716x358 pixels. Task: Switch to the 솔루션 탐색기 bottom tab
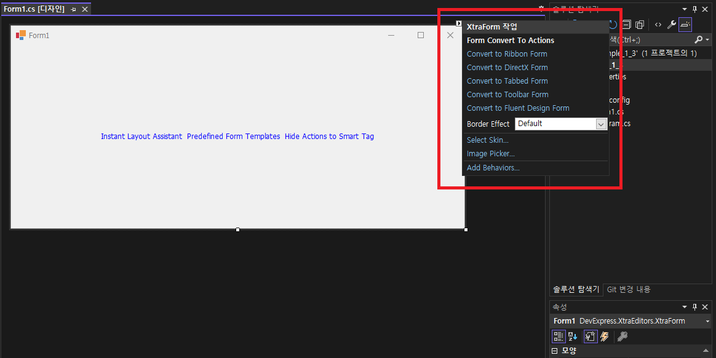(576, 289)
